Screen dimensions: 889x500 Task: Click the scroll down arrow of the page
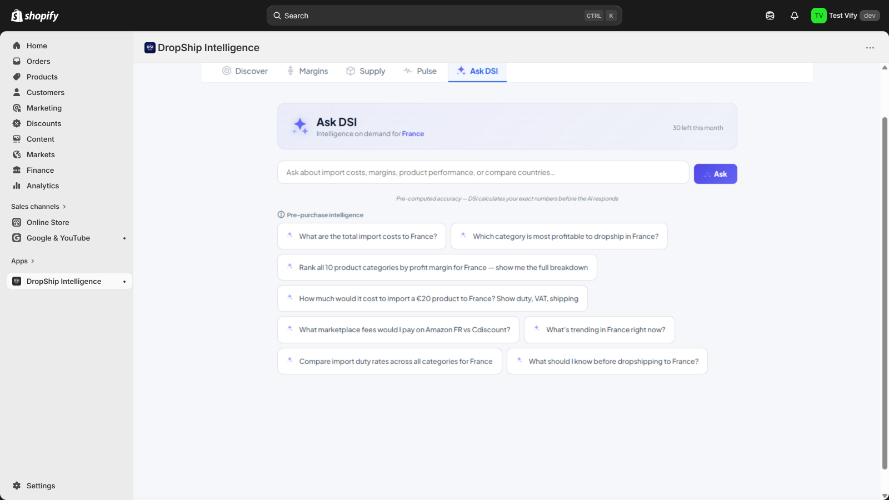[885, 496]
